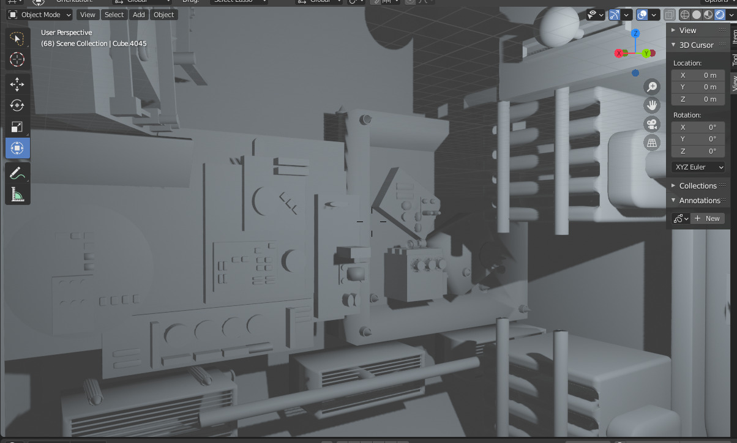Click the cursor Rotation X value

(x=698, y=127)
